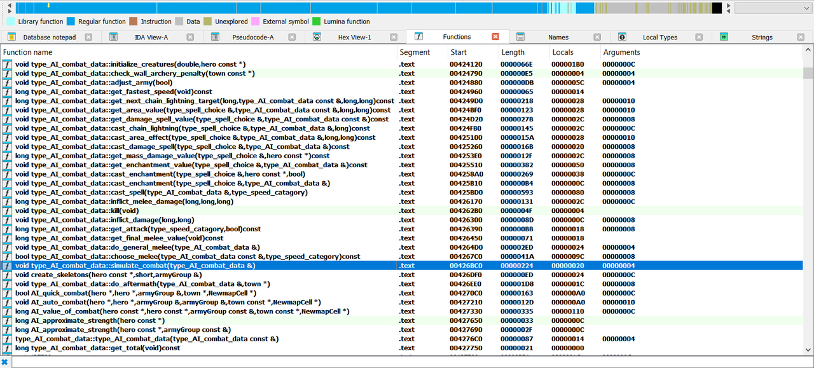The width and height of the screenshot is (814, 368).
Task: Click the length value 0000066E
Action: pyautogui.click(x=516, y=64)
